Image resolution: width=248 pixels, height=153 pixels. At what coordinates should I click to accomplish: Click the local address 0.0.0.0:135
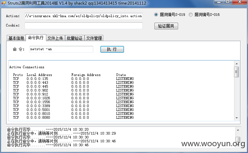37,79
